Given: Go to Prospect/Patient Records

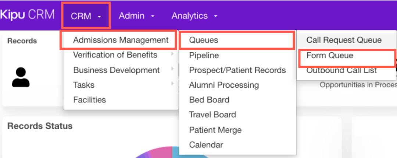Looking at the screenshot, I should tap(237, 70).
